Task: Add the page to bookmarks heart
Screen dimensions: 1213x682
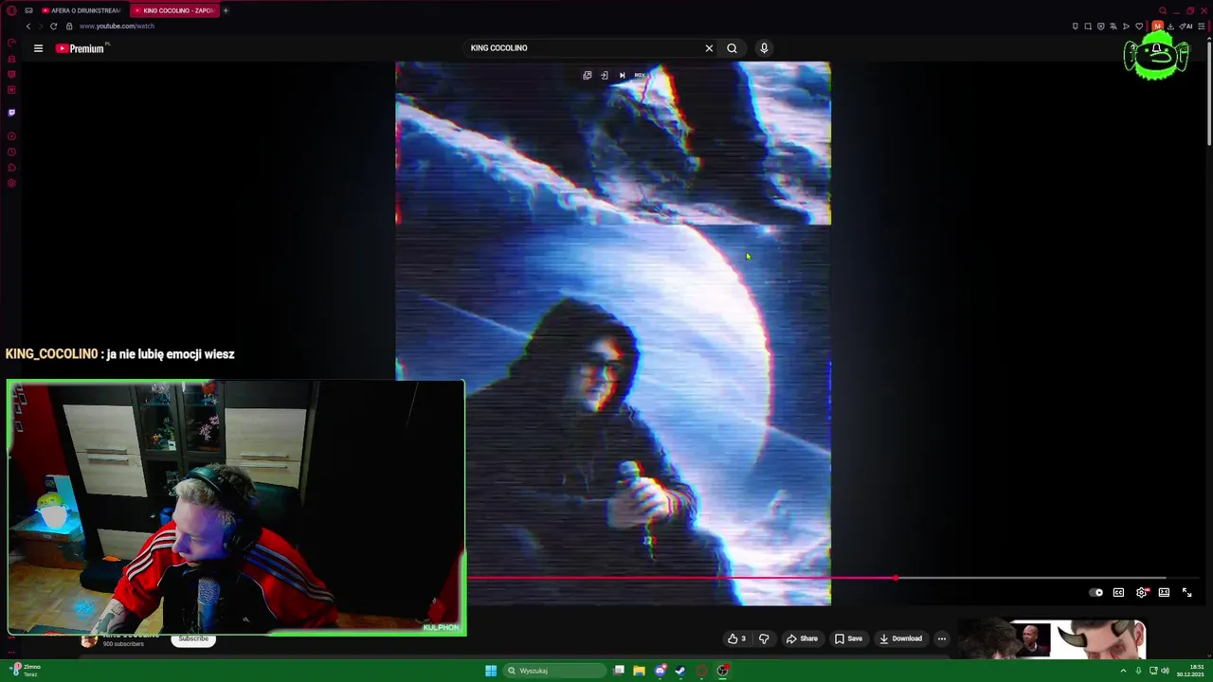Action: [1139, 26]
